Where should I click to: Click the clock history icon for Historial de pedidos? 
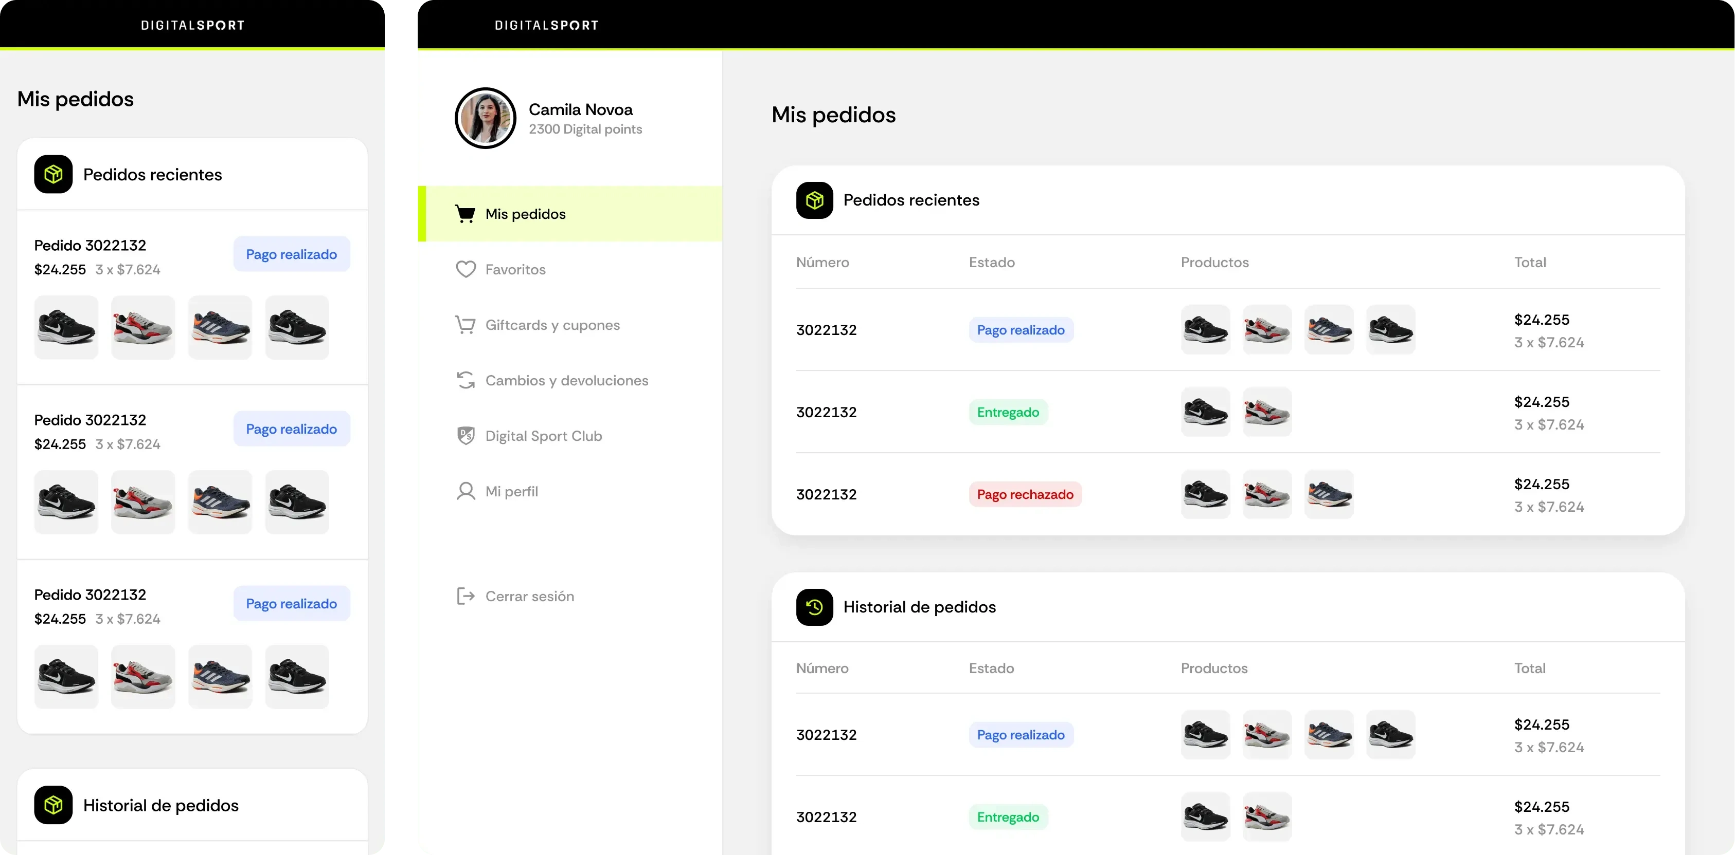(x=814, y=607)
